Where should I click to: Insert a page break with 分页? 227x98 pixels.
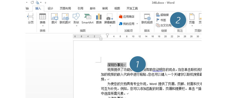tap(31, 19)
